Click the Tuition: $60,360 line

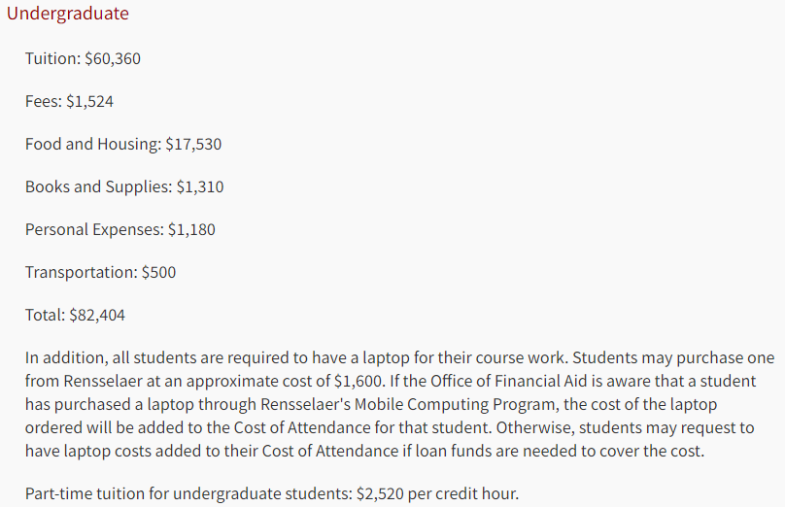(x=83, y=58)
